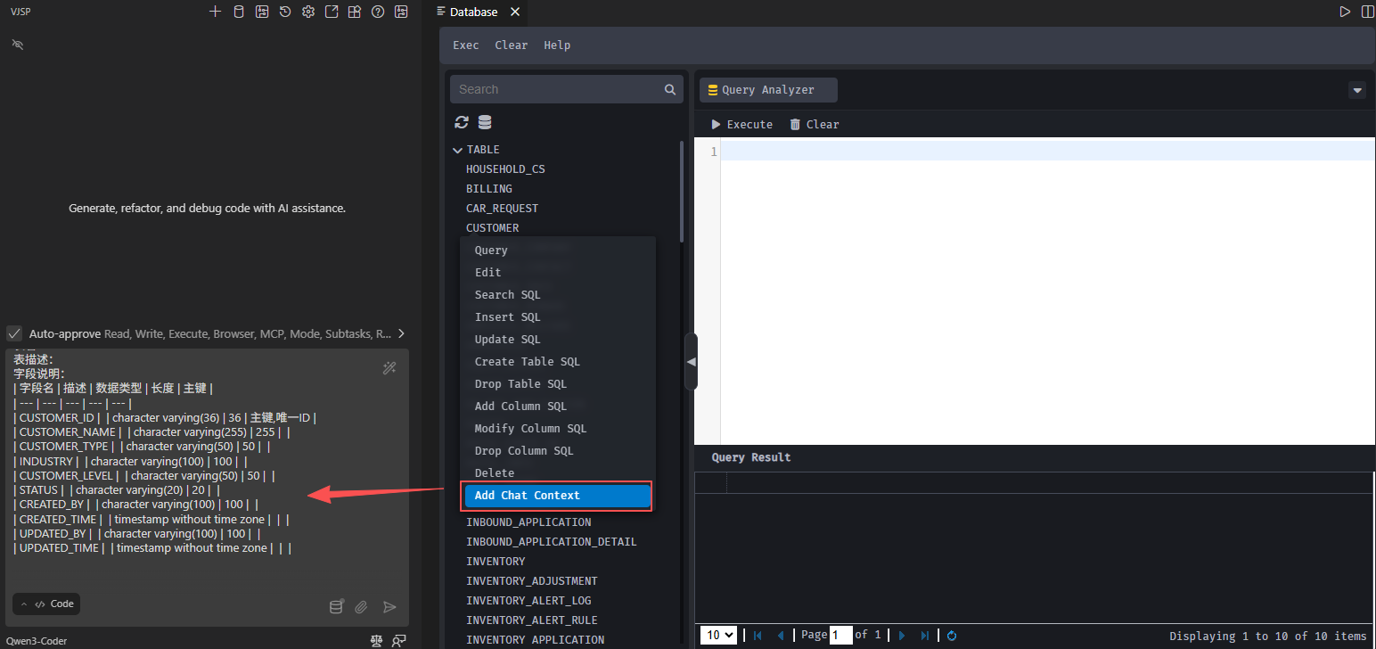Open the page size dropdown showing 10

[x=718, y=636]
